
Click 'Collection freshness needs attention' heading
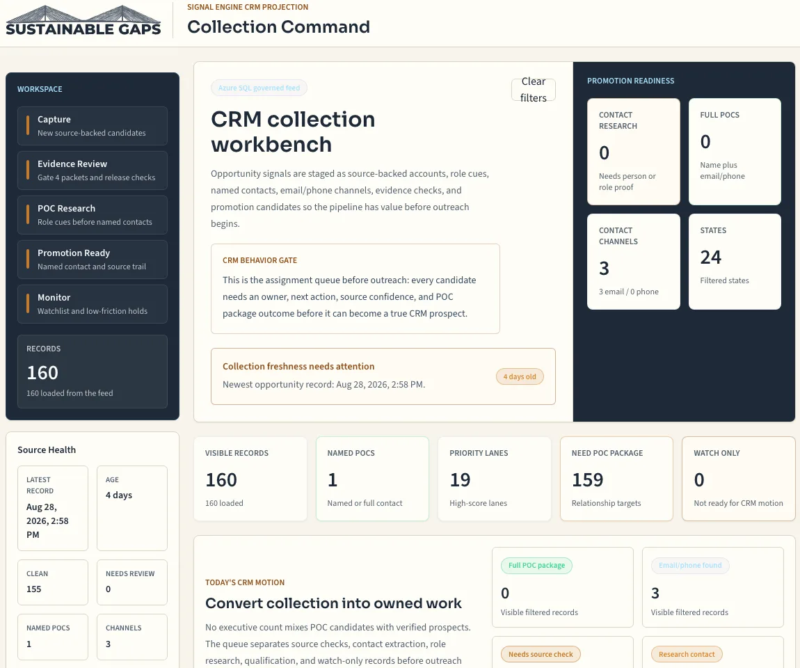(298, 367)
